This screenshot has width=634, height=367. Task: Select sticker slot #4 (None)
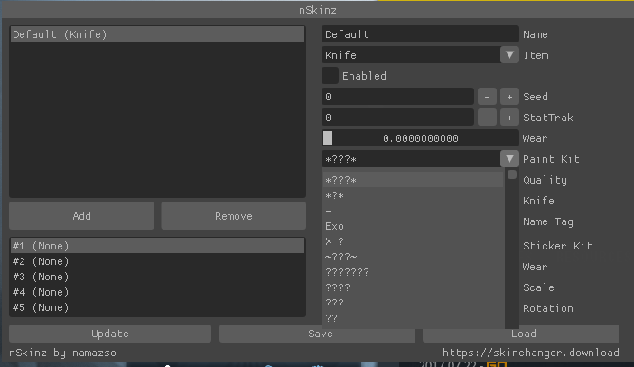157,292
